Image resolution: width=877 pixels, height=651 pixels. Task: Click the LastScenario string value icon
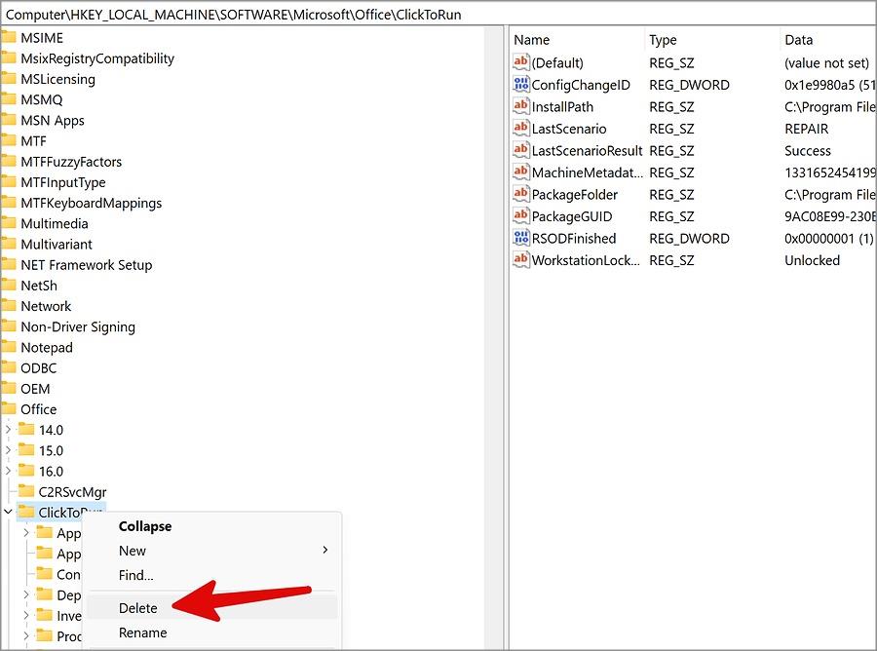coord(520,129)
